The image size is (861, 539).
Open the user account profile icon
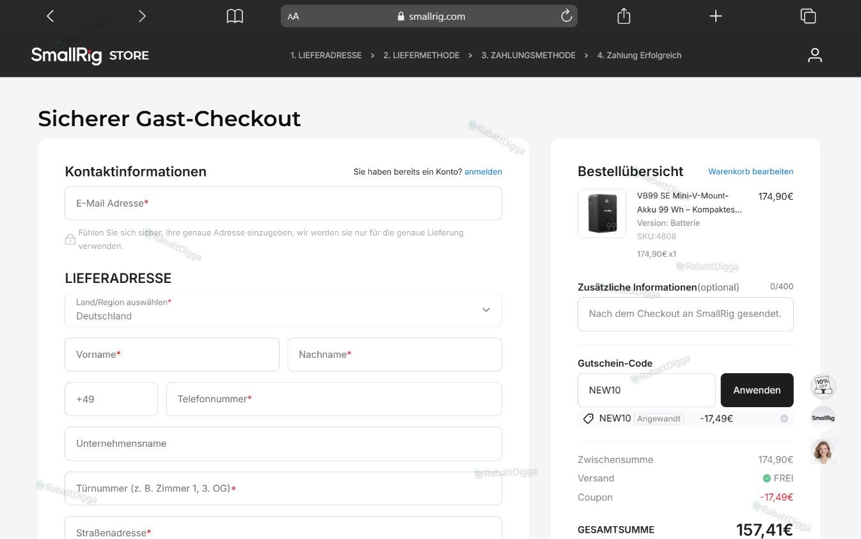click(814, 55)
